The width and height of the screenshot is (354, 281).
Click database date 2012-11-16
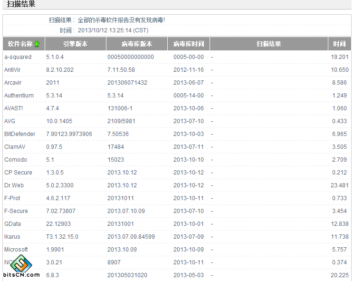tap(189, 70)
